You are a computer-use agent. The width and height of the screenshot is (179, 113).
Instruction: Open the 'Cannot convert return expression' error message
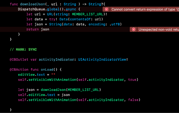click(x=144, y=9)
